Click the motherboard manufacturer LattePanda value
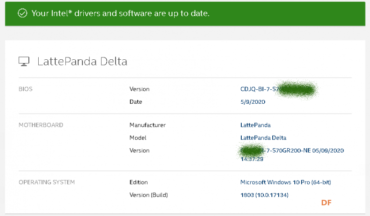The height and width of the screenshot is (216, 370). pos(255,125)
